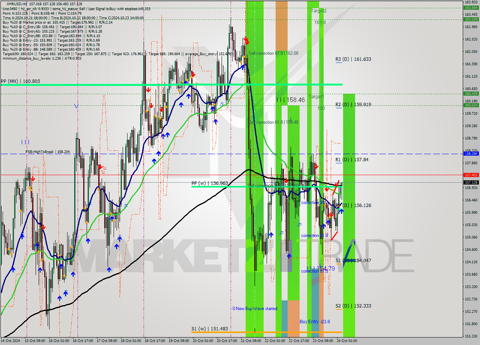Click the 21 Oct 09:00 time label
This screenshot has width=480, height=345.
click(251, 341)
